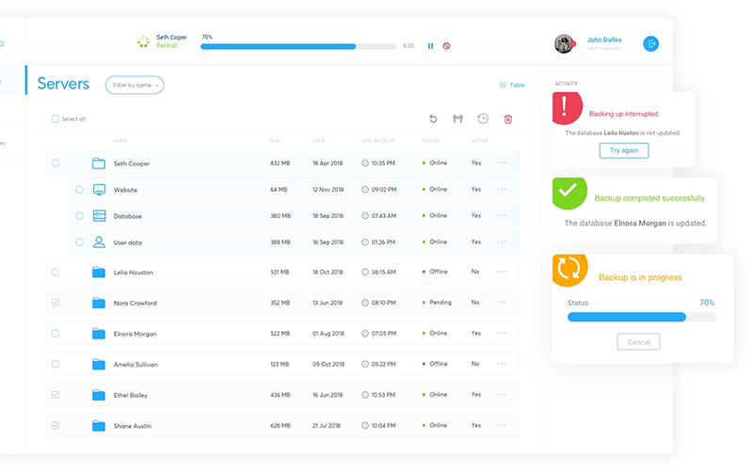Uncheck the Nora Crawford row checkbox
This screenshot has height=470, width=753.
click(x=56, y=303)
